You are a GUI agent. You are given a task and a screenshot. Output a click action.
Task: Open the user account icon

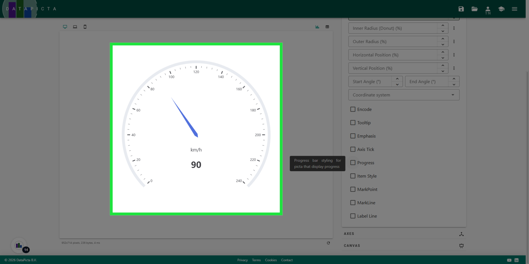488,10
